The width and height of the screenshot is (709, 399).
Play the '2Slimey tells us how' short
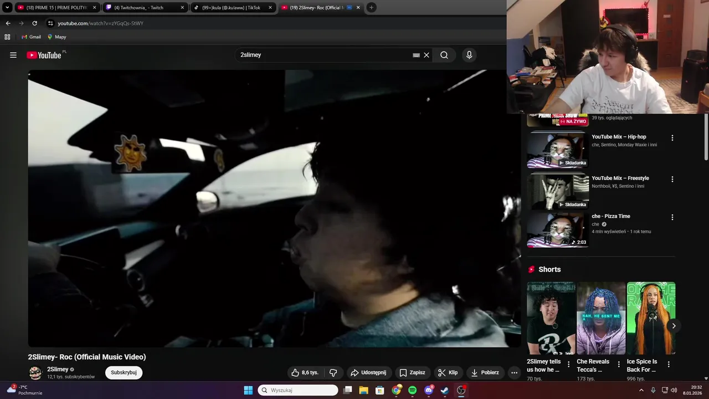pos(551,318)
